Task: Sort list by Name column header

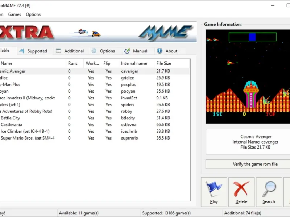Action: pyautogui.click(x=33, y=63)
